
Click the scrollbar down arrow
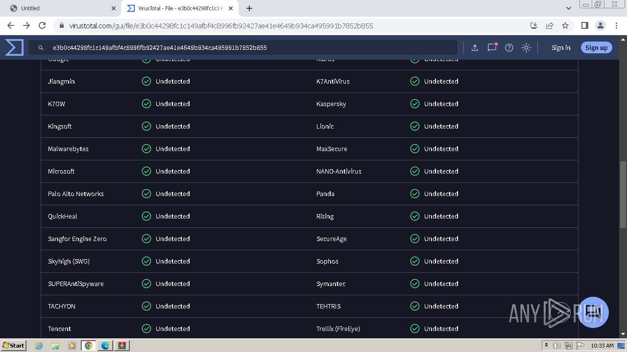point(623,334)
